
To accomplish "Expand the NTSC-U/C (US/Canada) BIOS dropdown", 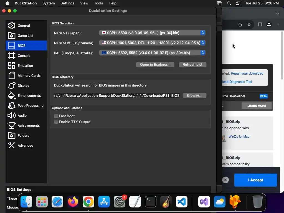I will click(152, 43).
